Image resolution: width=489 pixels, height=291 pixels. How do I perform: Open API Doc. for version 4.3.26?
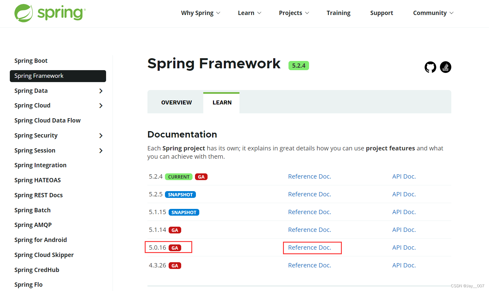[404, 265]
